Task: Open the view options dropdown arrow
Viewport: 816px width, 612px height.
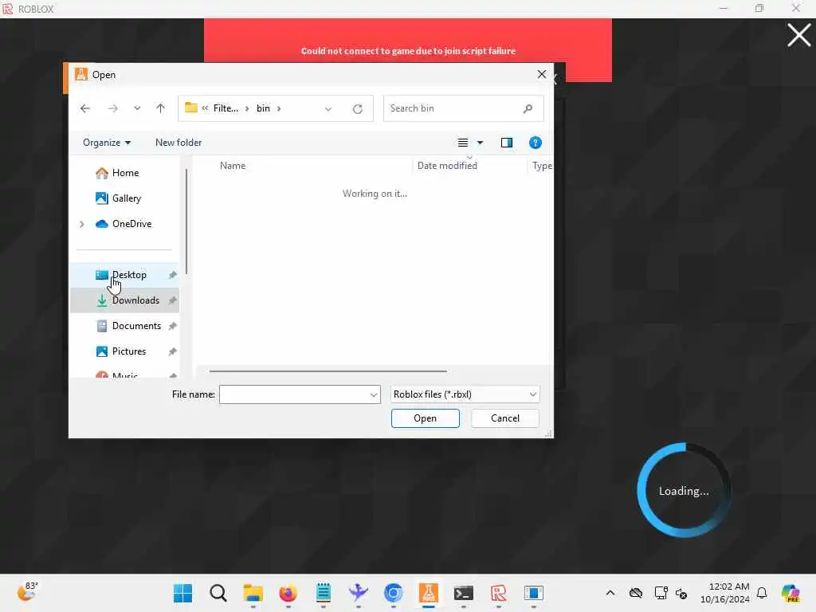Action: tap(480, 143)
